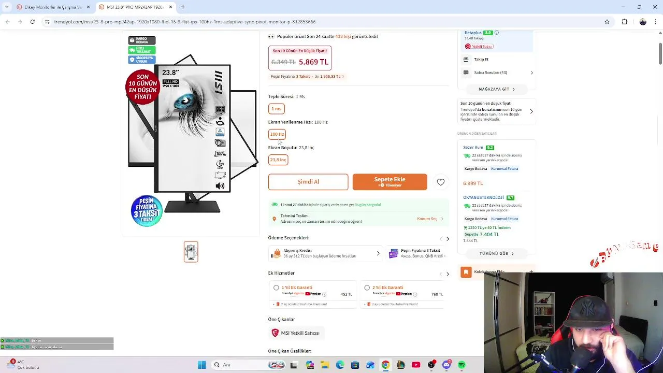The height and width of the screenshot is (373, 663).
Task: Bookmark this page with star icon
Action: pyautogui.click(x=607, y=22)
